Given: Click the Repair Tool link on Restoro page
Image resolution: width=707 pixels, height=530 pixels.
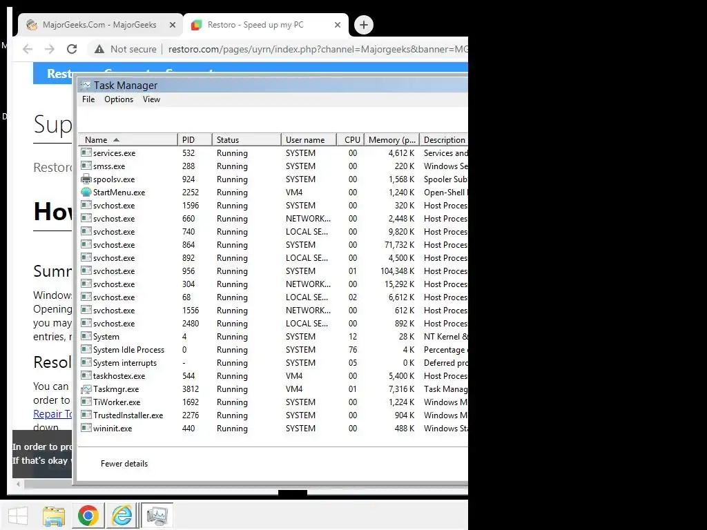Looking at the screenshot, I should tap(52, 414).
